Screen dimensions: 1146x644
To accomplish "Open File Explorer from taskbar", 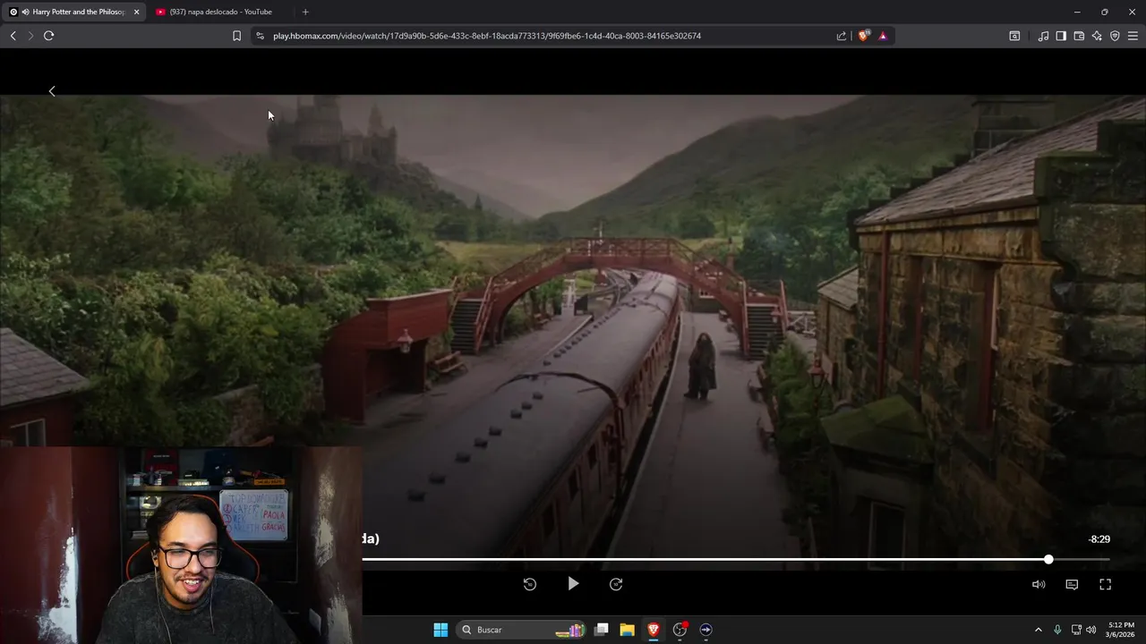I will [x=628, y=630].
